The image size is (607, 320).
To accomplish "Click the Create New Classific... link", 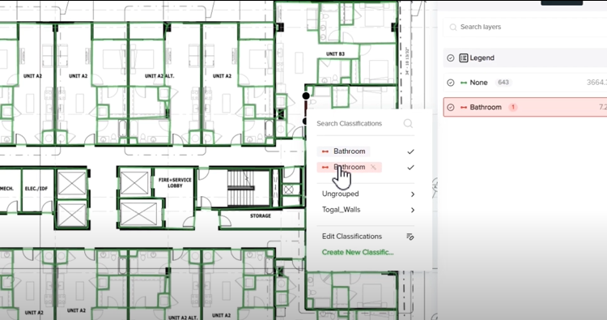I will 358,252.
